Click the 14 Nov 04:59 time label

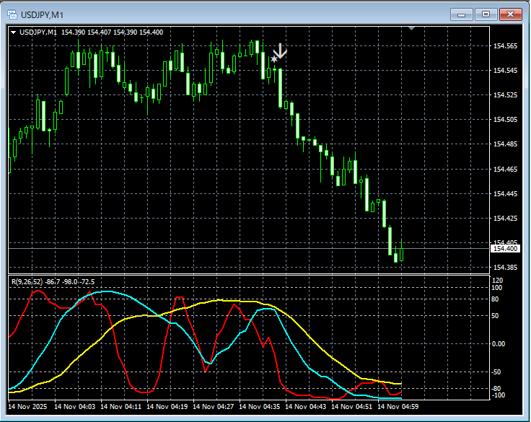400,407
